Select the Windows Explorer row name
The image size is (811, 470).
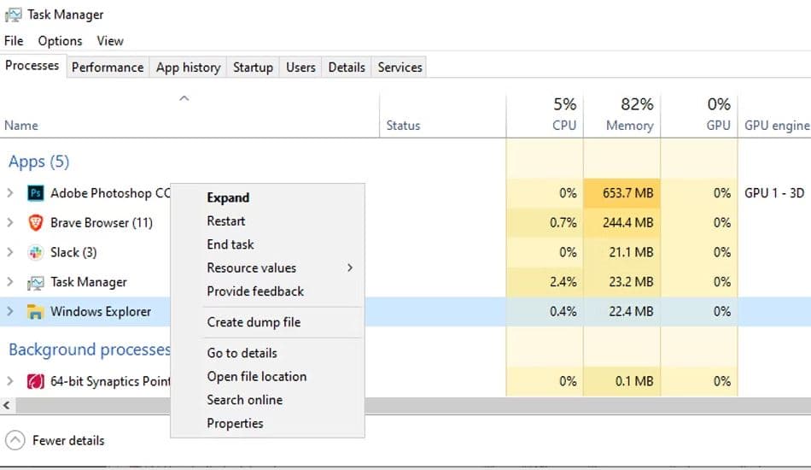[101, 312]
